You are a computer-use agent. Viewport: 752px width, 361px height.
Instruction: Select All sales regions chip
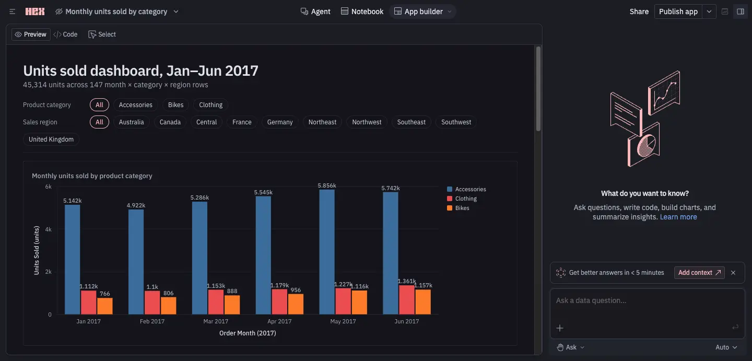(x=99, y=122)
